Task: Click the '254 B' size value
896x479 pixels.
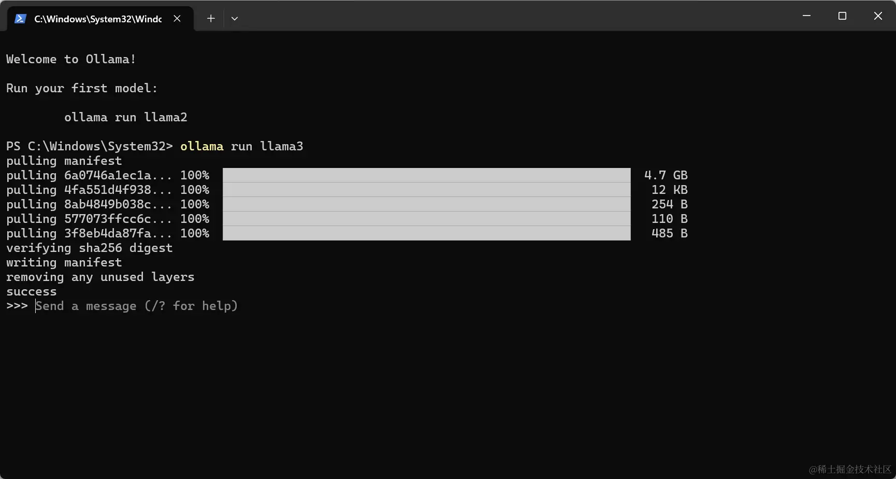Action: pyautogui.click(x=670, y=204)
